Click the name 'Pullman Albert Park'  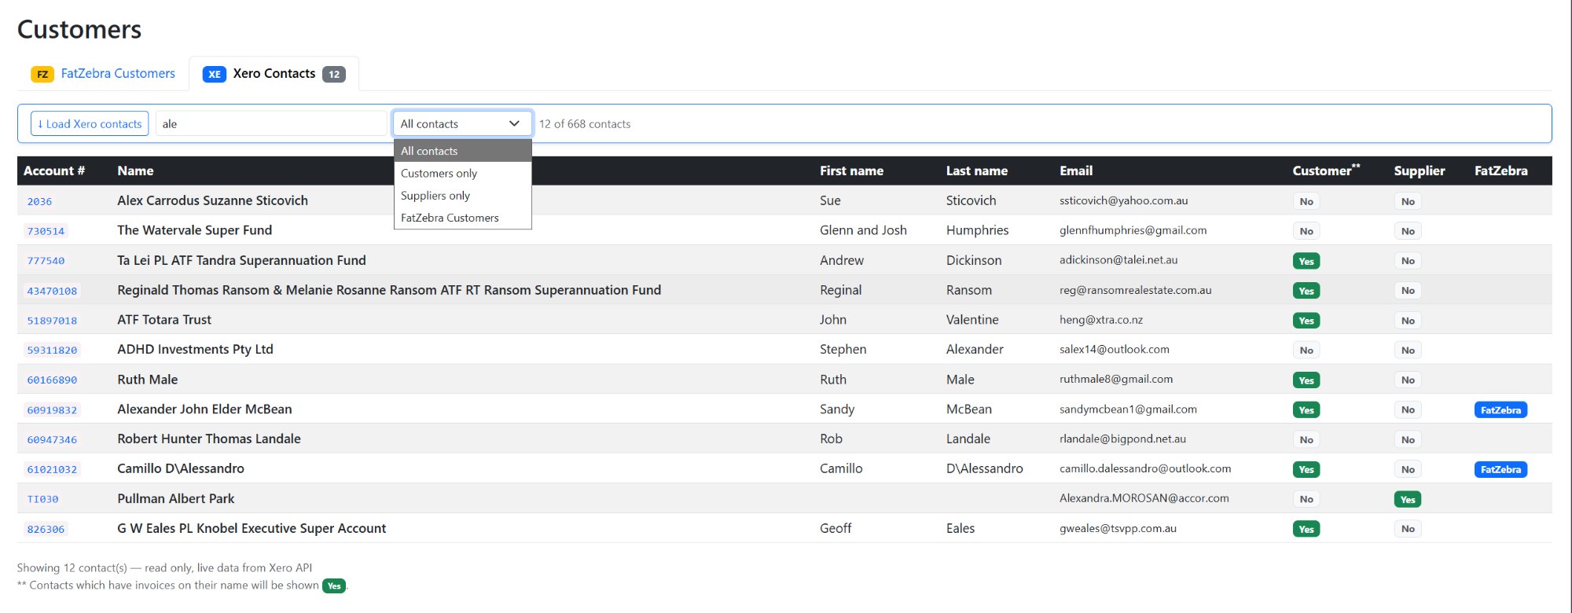pyautogui.click(x=175, y=498)
